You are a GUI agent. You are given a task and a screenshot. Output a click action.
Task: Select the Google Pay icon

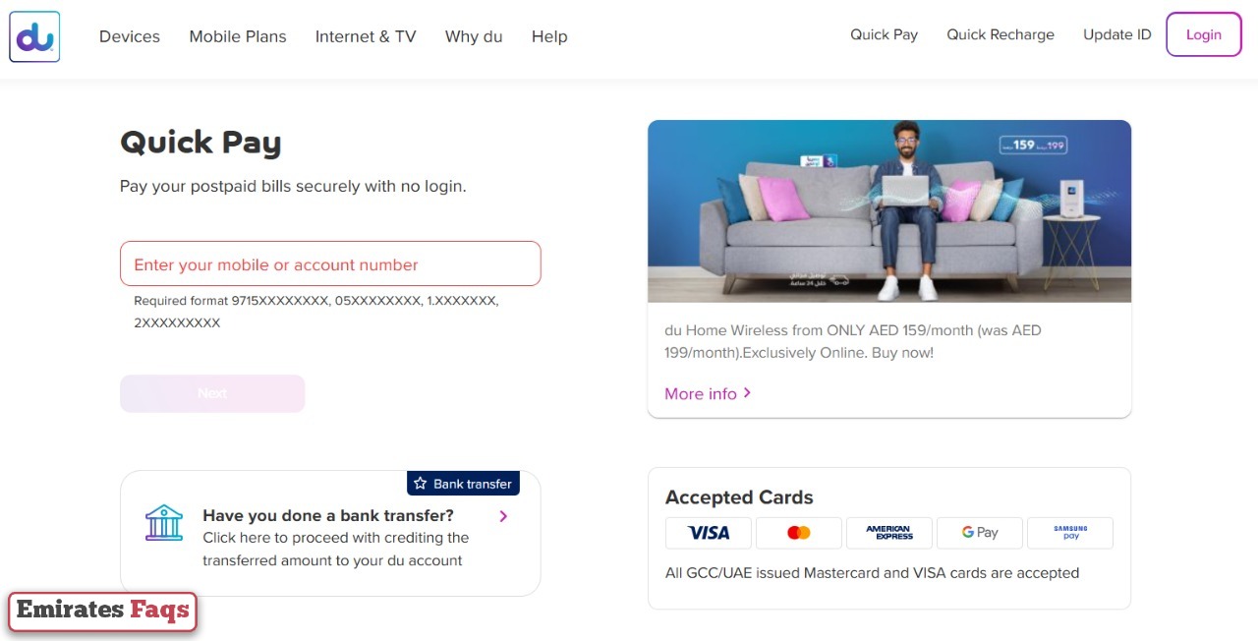(979, 532)
